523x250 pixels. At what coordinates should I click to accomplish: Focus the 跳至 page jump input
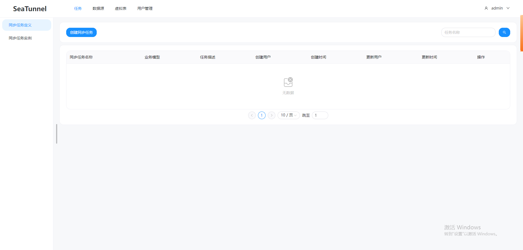[x=320, y=115]
